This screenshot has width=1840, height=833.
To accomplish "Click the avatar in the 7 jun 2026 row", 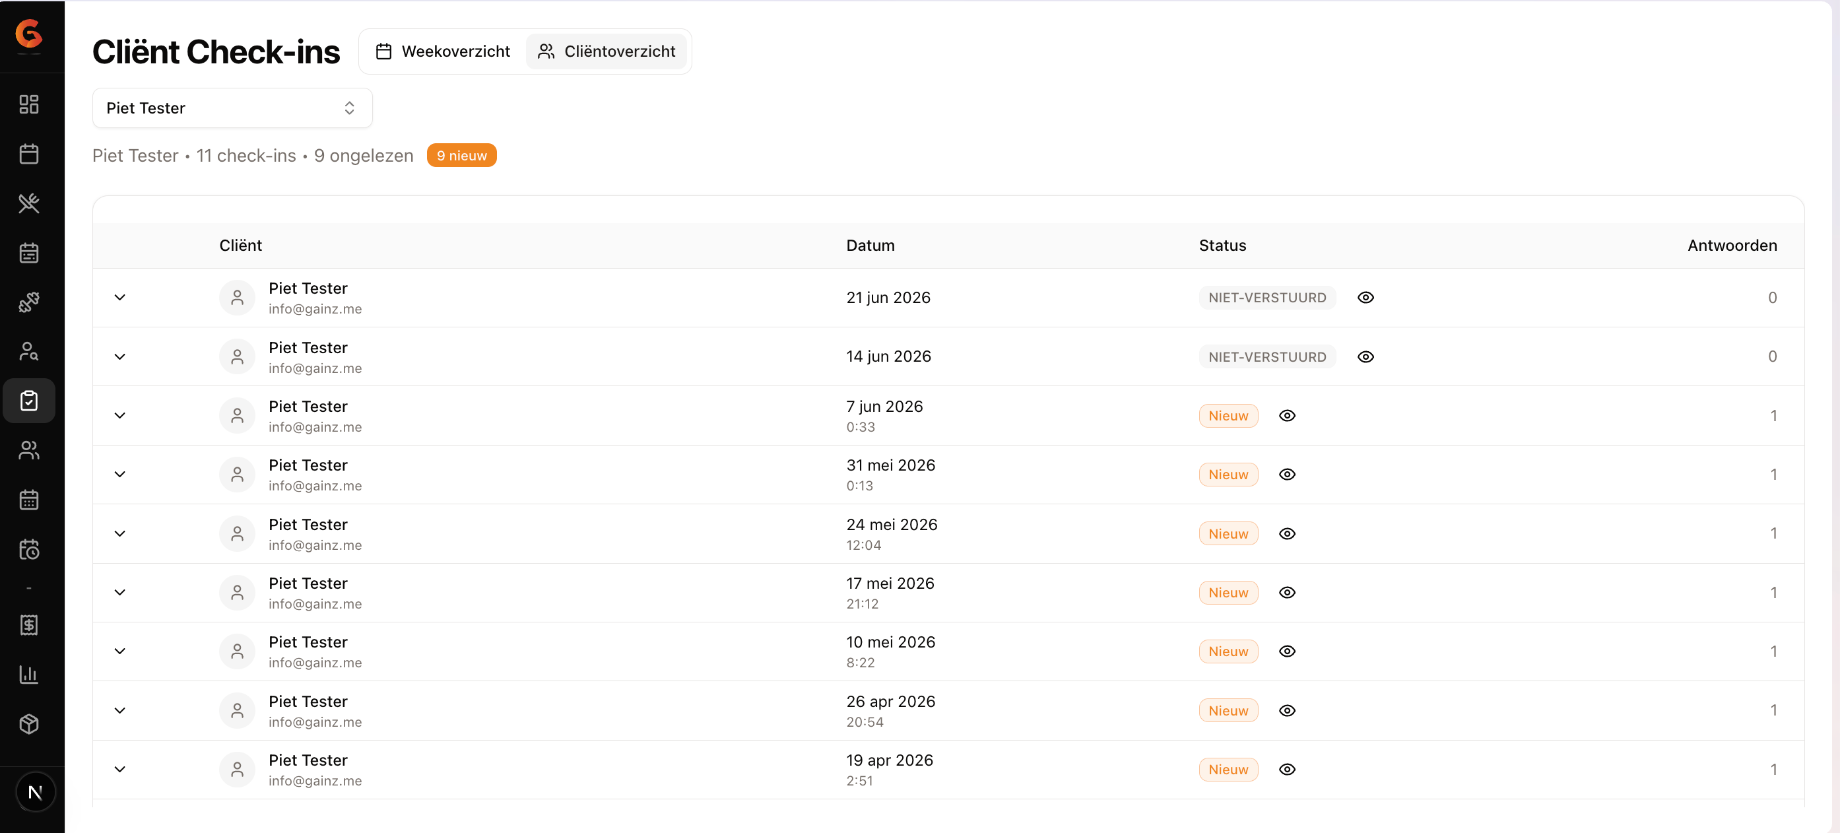I will 237,415.
